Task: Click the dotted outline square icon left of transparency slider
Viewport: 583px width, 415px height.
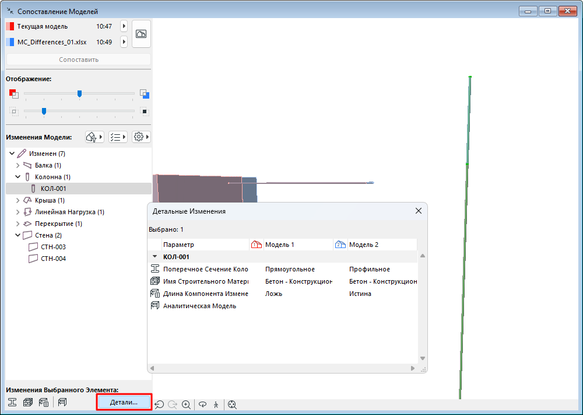Action: (14, 111)
